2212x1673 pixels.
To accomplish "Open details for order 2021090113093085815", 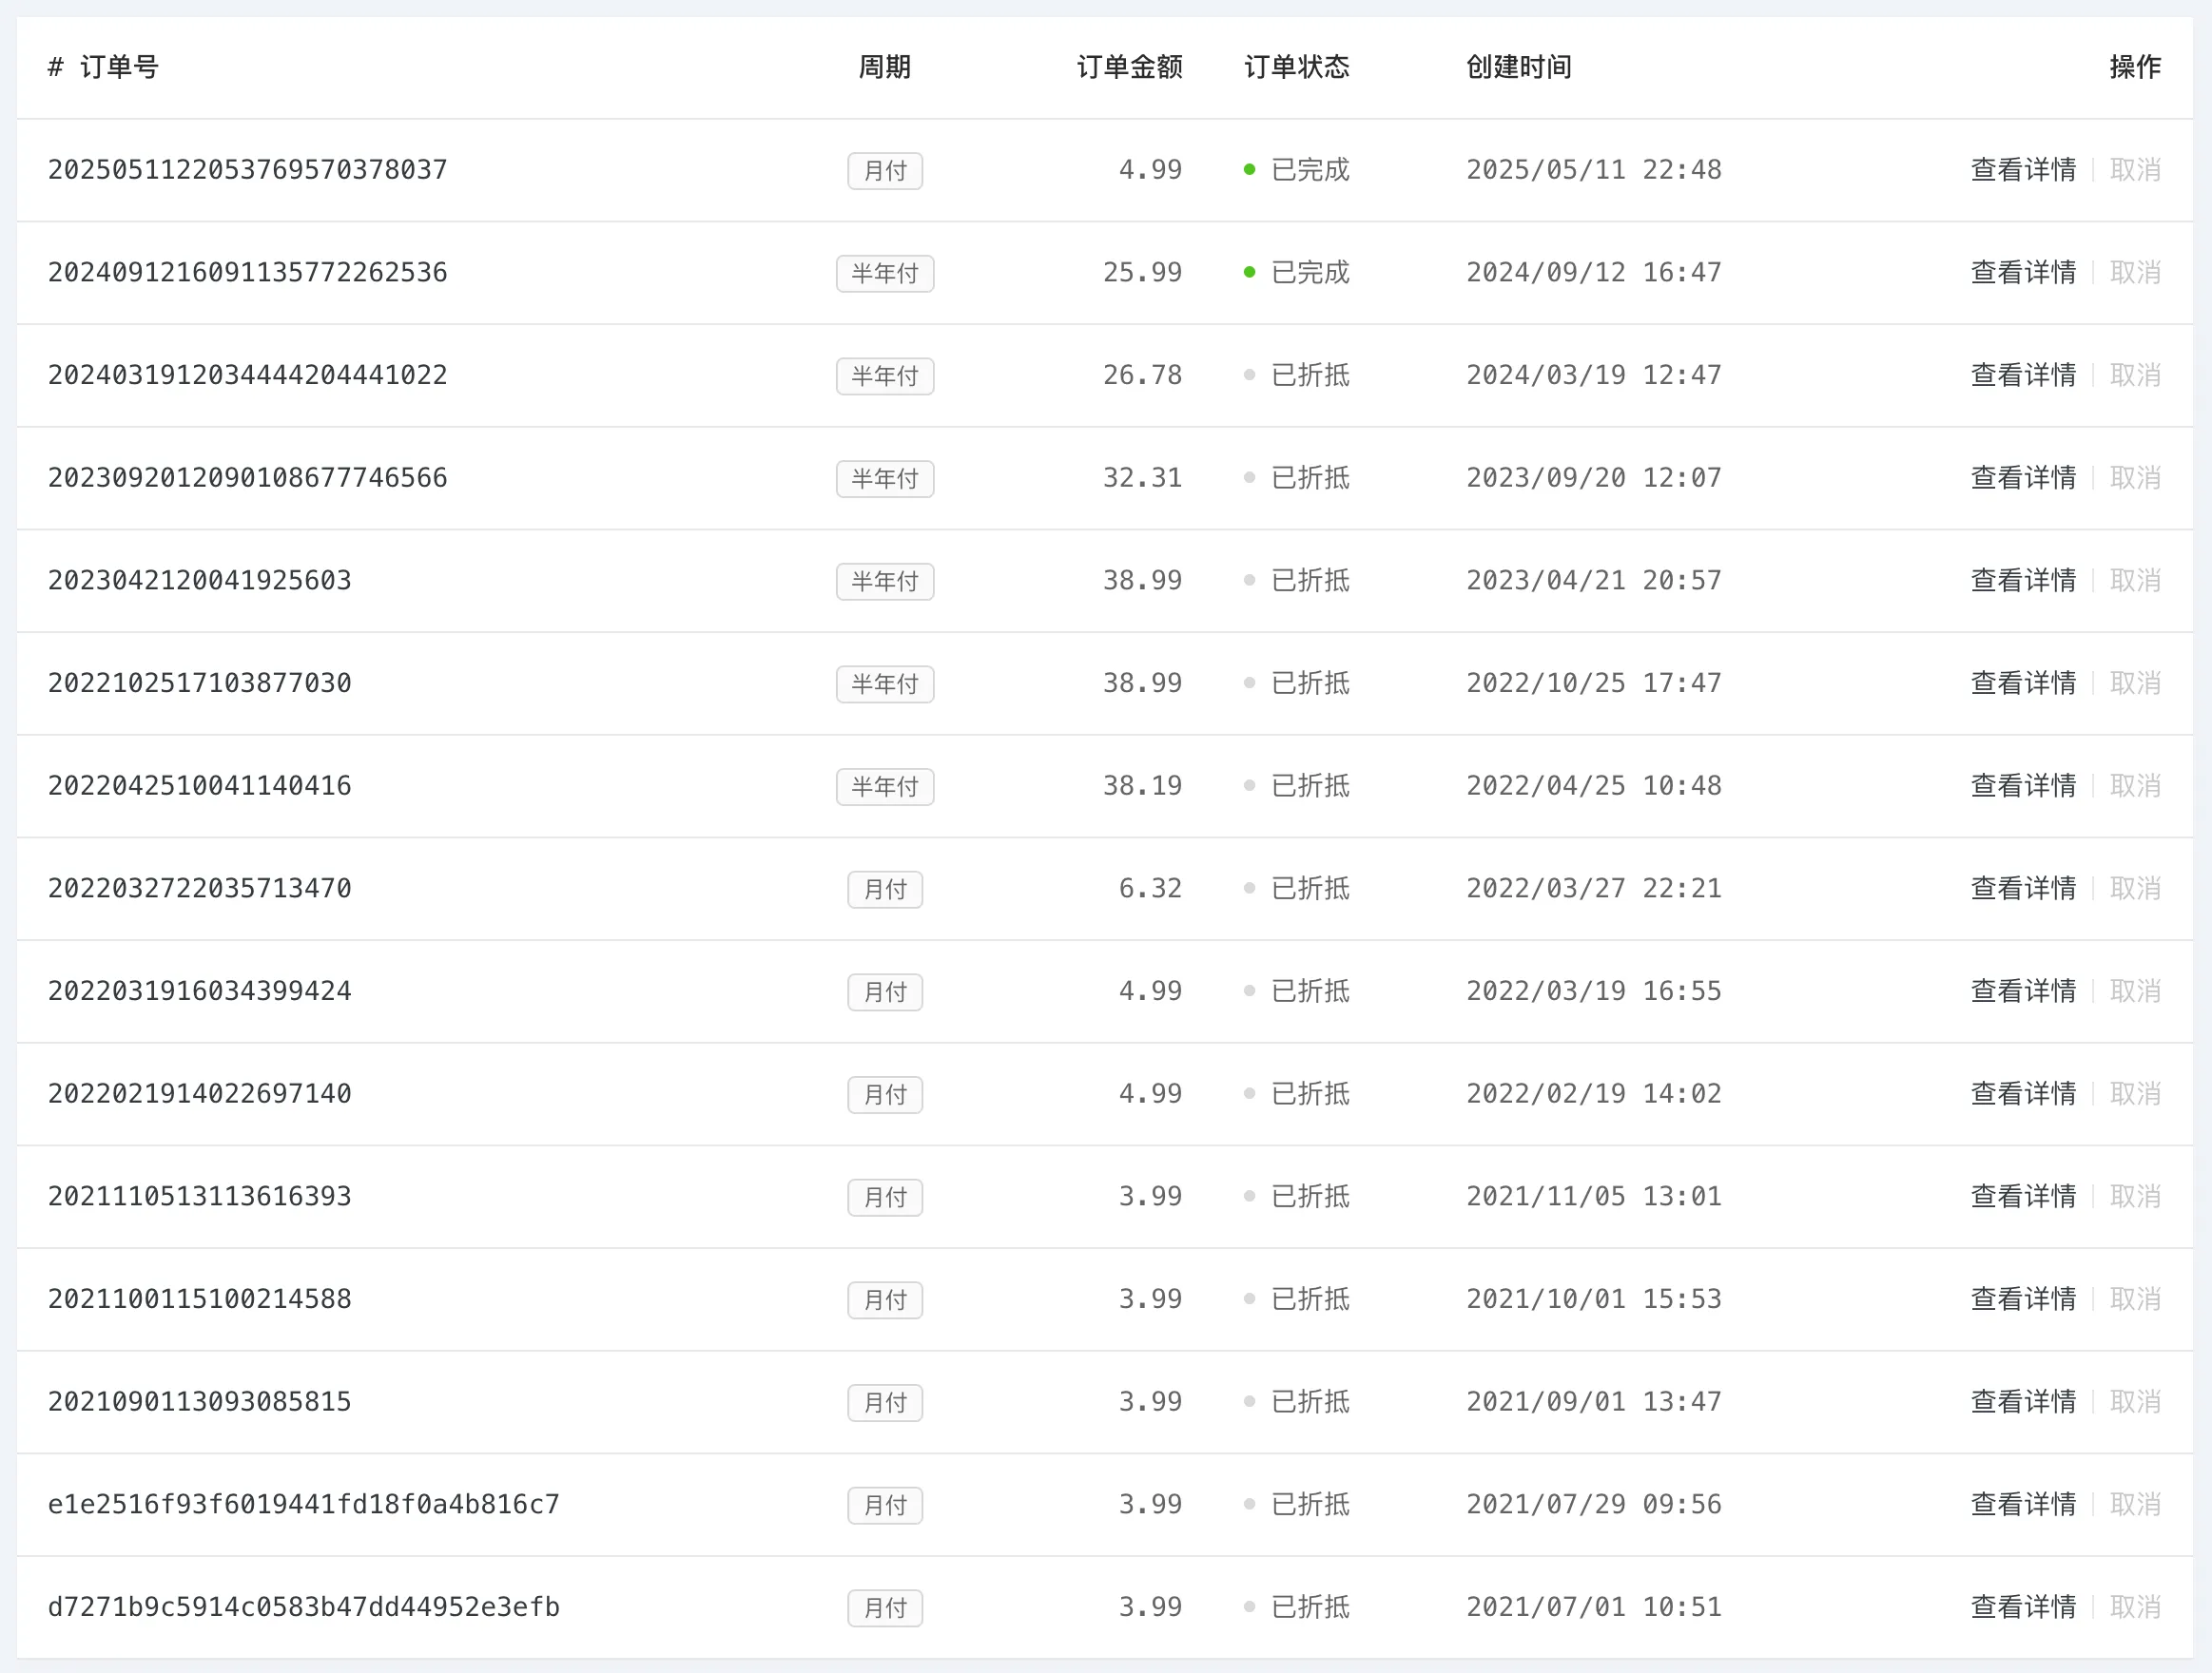I will (2022, 1402).
